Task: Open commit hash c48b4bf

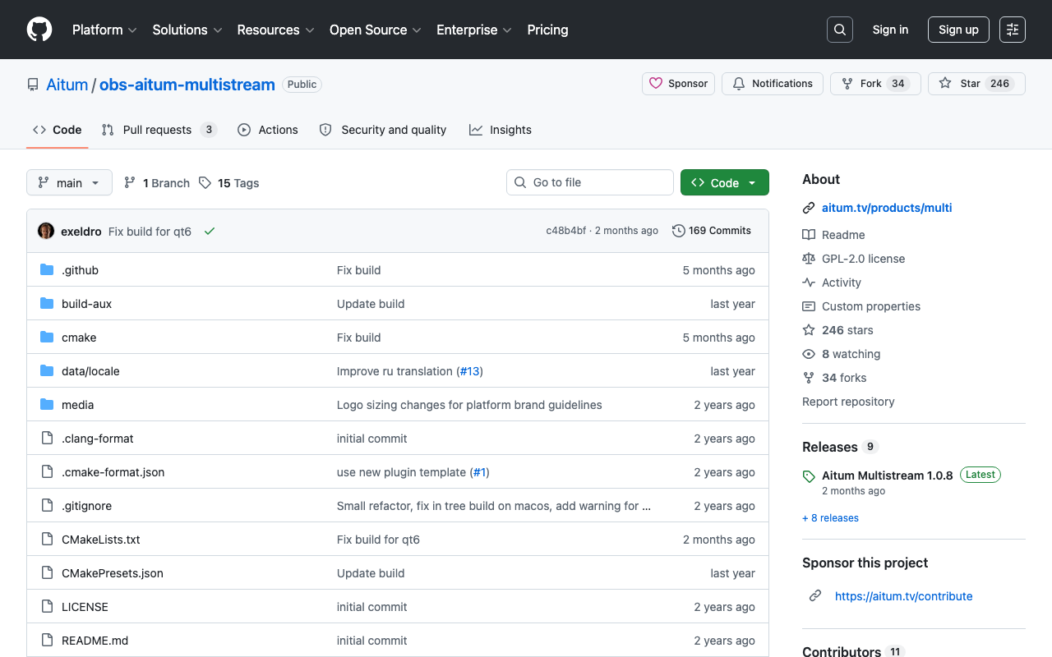Action: click(566, 231)
